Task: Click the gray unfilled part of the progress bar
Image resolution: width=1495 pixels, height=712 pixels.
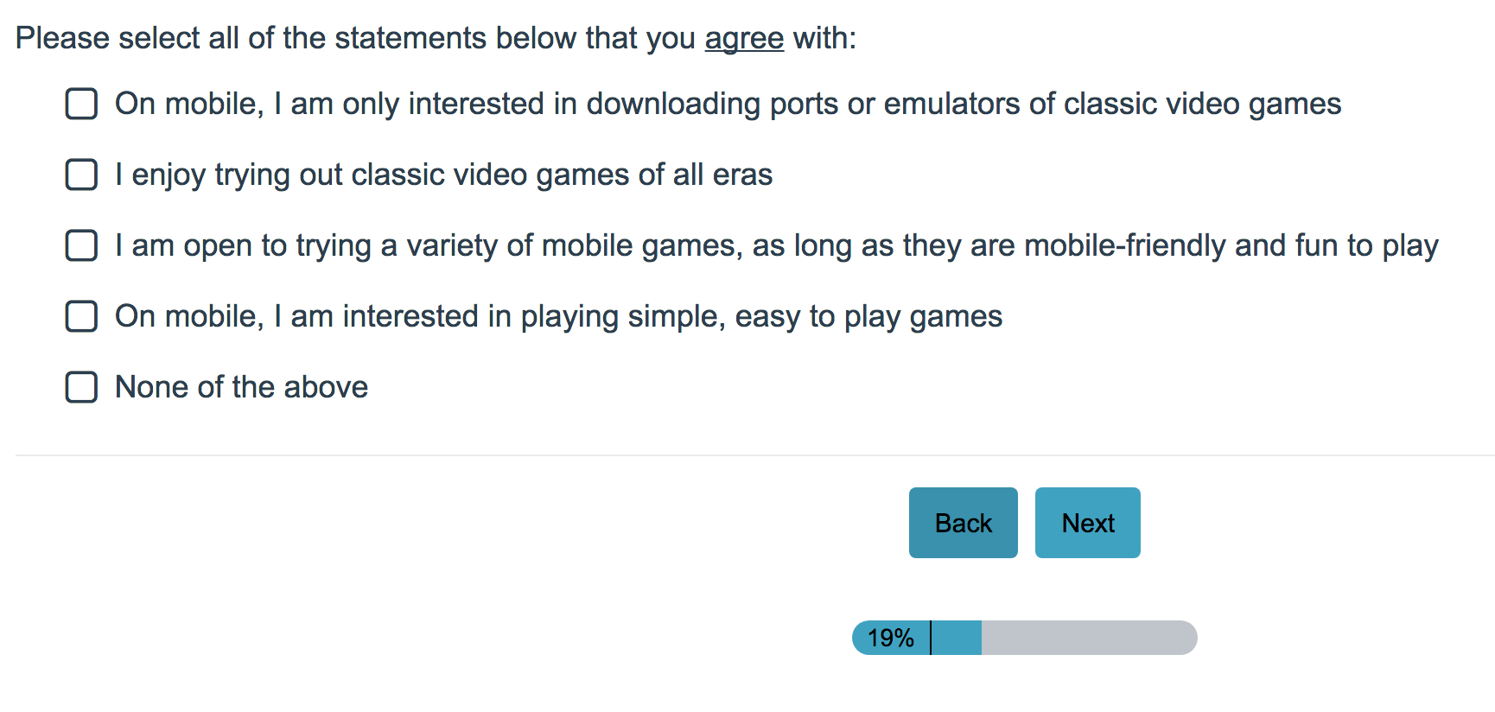Action: 1087,638
